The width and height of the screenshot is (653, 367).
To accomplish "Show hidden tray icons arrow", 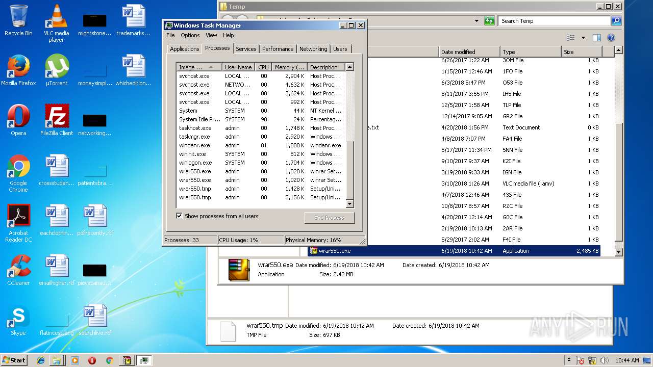I will [x=569, y=360].
